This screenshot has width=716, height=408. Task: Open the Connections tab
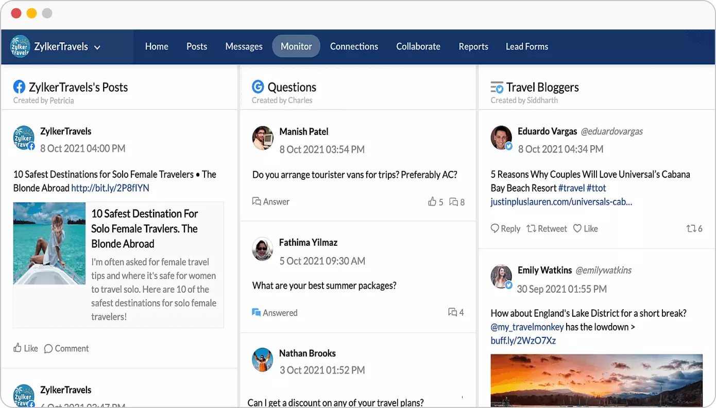pos(354,46)
